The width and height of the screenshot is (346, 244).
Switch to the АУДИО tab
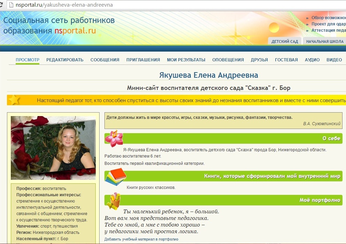pos(312,60)
